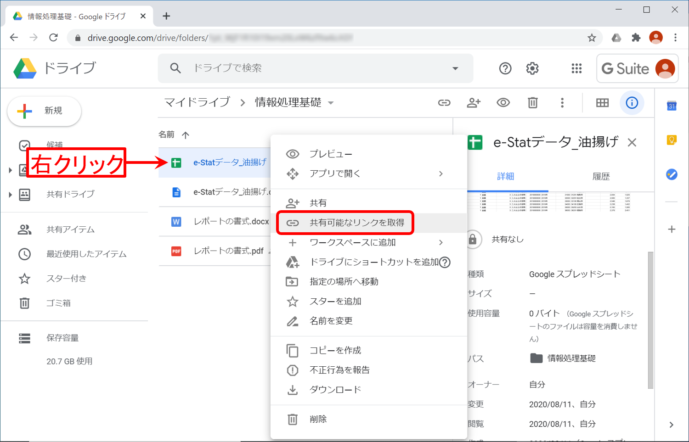Go to マイドライブ in the breadcrumb

(x=197, y=102)
